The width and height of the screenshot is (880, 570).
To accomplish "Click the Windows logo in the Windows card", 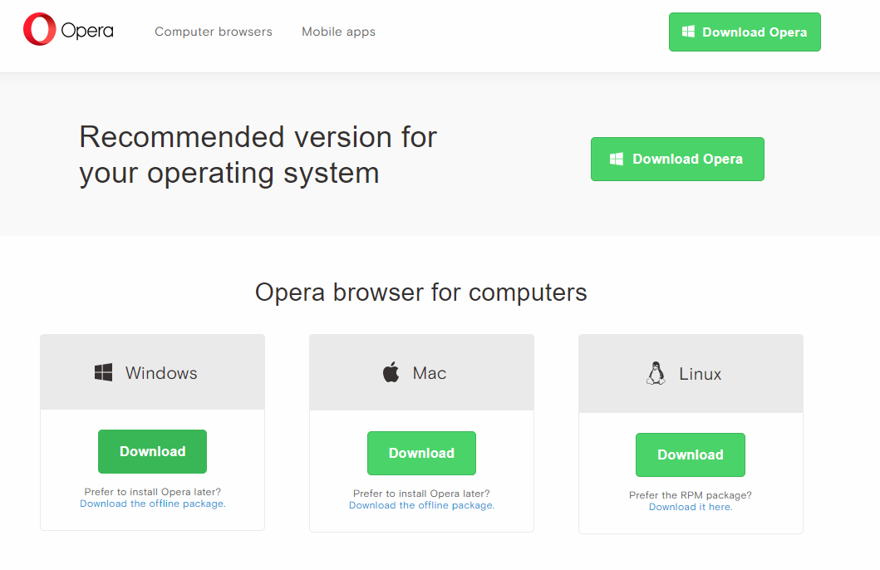I will click(x=103, y=372).
